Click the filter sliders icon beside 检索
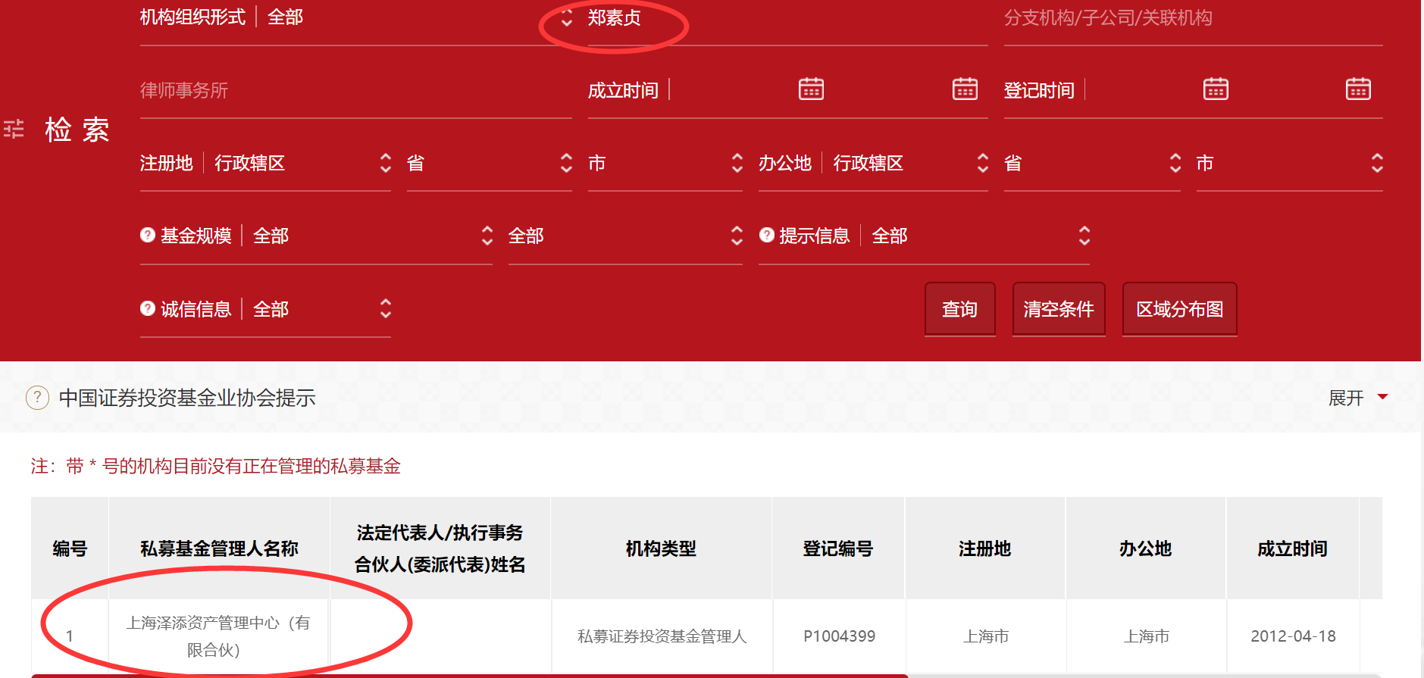 click(x=14, y=129)
